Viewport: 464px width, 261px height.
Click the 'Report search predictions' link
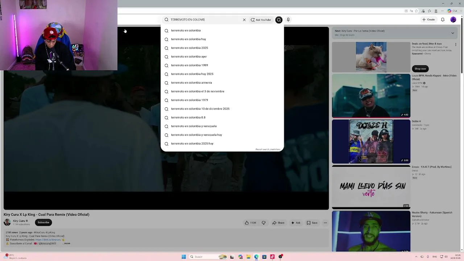point(268,149)
